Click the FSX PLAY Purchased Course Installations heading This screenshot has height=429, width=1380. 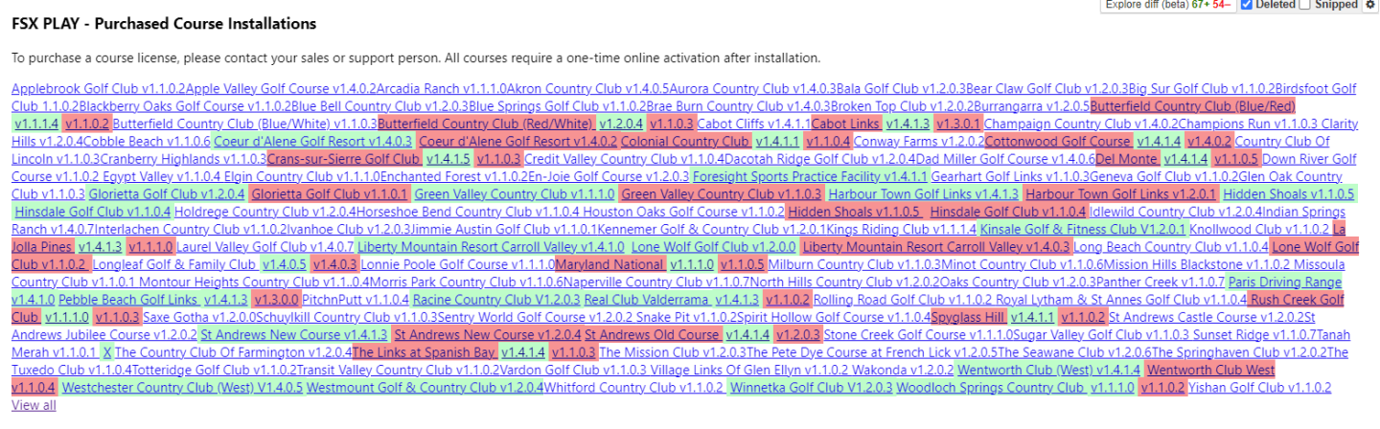[164, 24]
